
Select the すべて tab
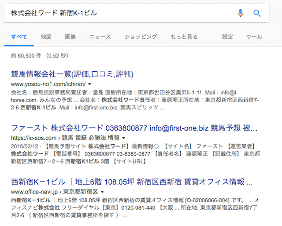(x=19, y=37)
